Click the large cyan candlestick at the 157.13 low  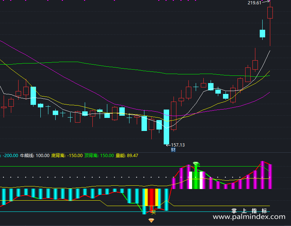click(166, 127)
